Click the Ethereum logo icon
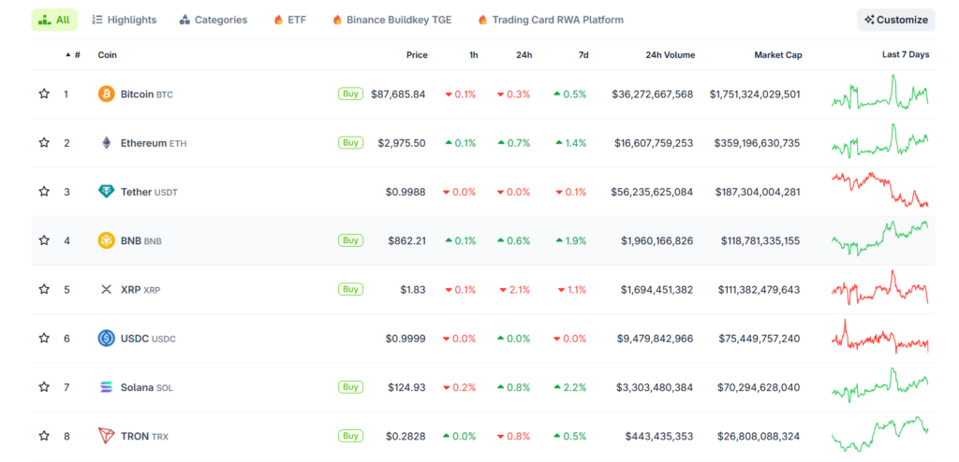The width and height of the screenshot is (959, 462). pos(107,143)
